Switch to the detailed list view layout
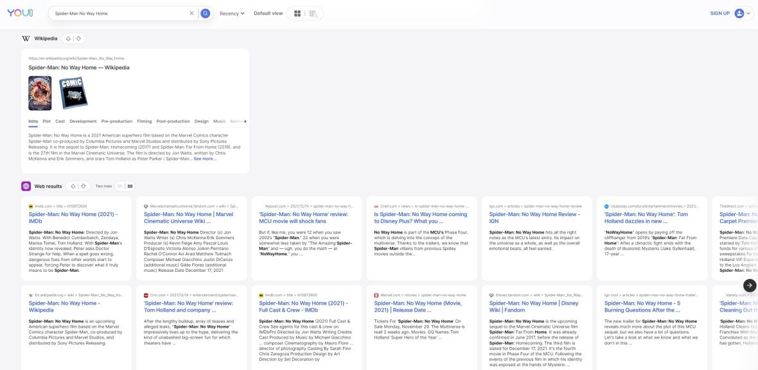This screenshot has width=758, height=370. pos(313,13)
